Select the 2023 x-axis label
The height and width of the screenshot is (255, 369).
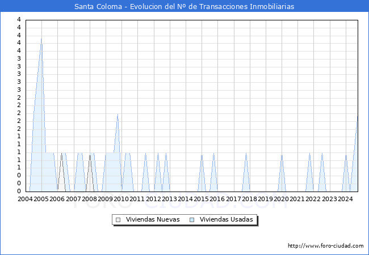click(x=329, y=199)
